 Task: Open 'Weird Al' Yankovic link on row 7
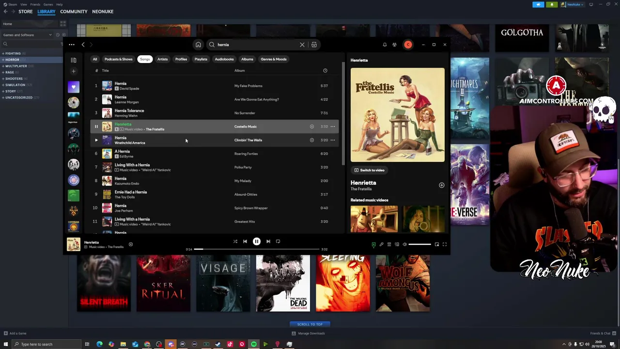point(155,170)
